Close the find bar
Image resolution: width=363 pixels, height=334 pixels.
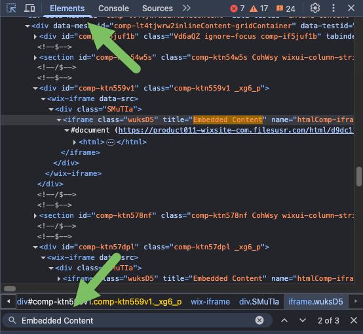tap(354, 321)
